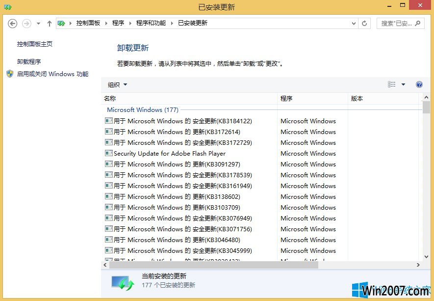
Task: Click the search box for installed updates
Action: [400, 24]
